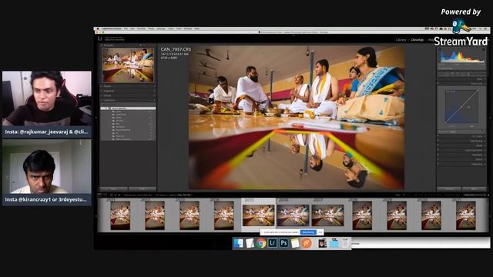The height and width of the screenshot is (277, 493).
Task: Open the Edit menu
Action: 132,28
